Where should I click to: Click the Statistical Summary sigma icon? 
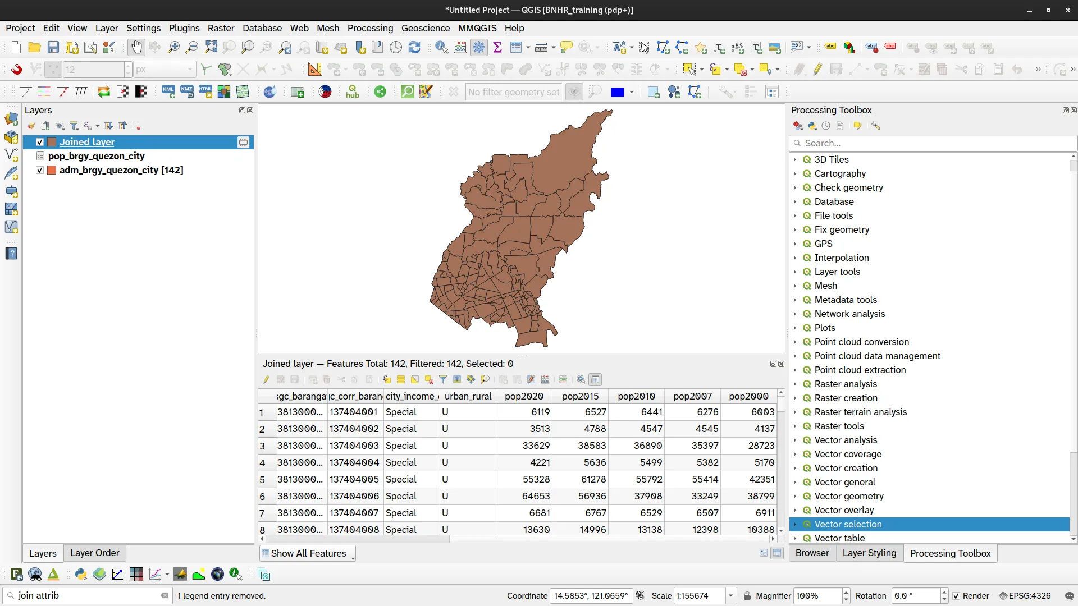497,48
